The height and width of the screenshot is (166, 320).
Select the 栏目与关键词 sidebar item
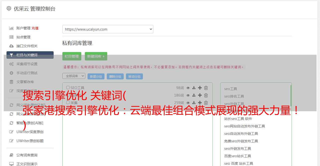coord(30,55)
